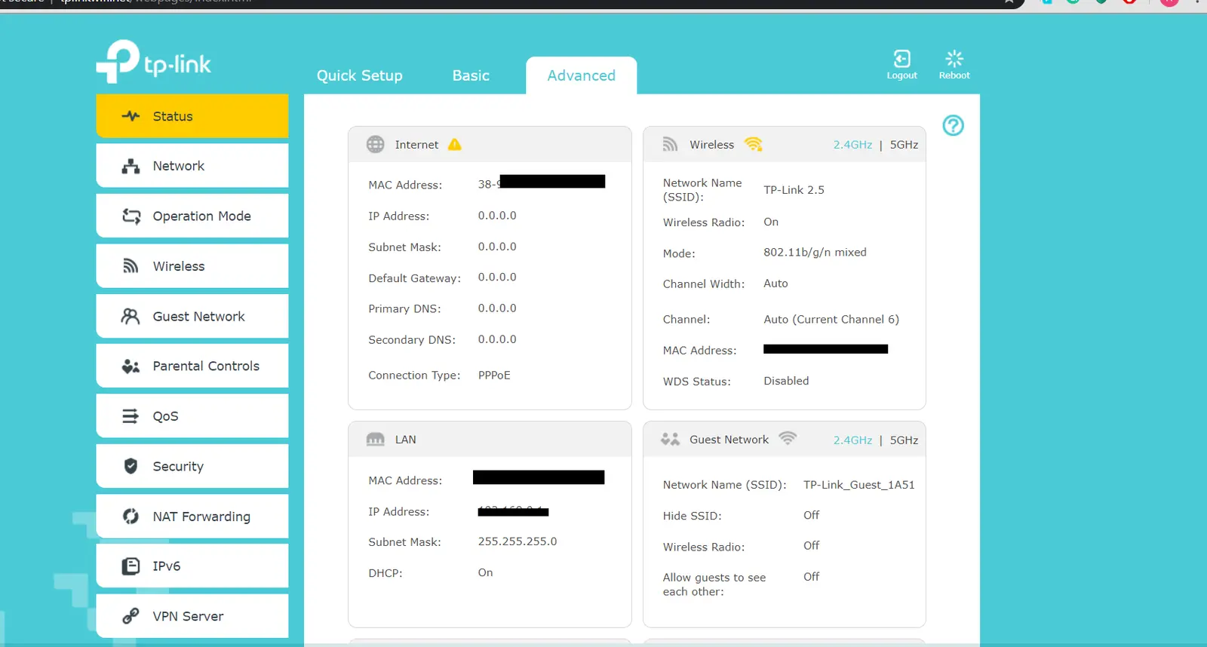Screen dimensions: 1207x647
Task: Click the Wireless panel heading text
Action: pos(711,145)
